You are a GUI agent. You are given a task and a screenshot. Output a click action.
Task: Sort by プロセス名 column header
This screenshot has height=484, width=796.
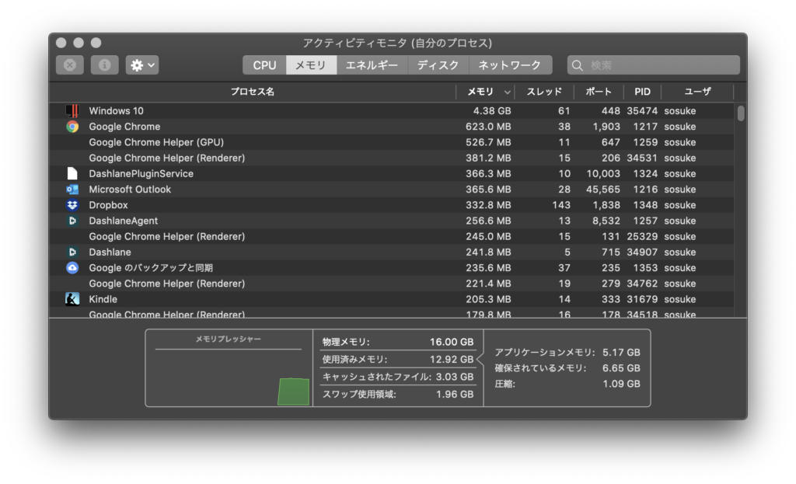pos(253,92)
